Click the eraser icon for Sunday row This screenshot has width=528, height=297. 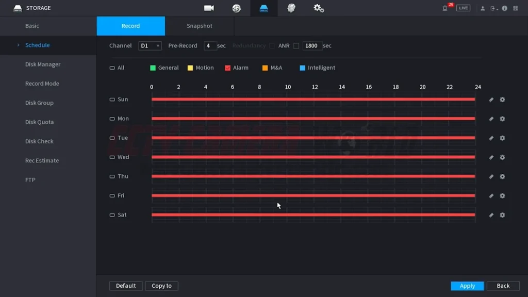[x=491, y=100]
